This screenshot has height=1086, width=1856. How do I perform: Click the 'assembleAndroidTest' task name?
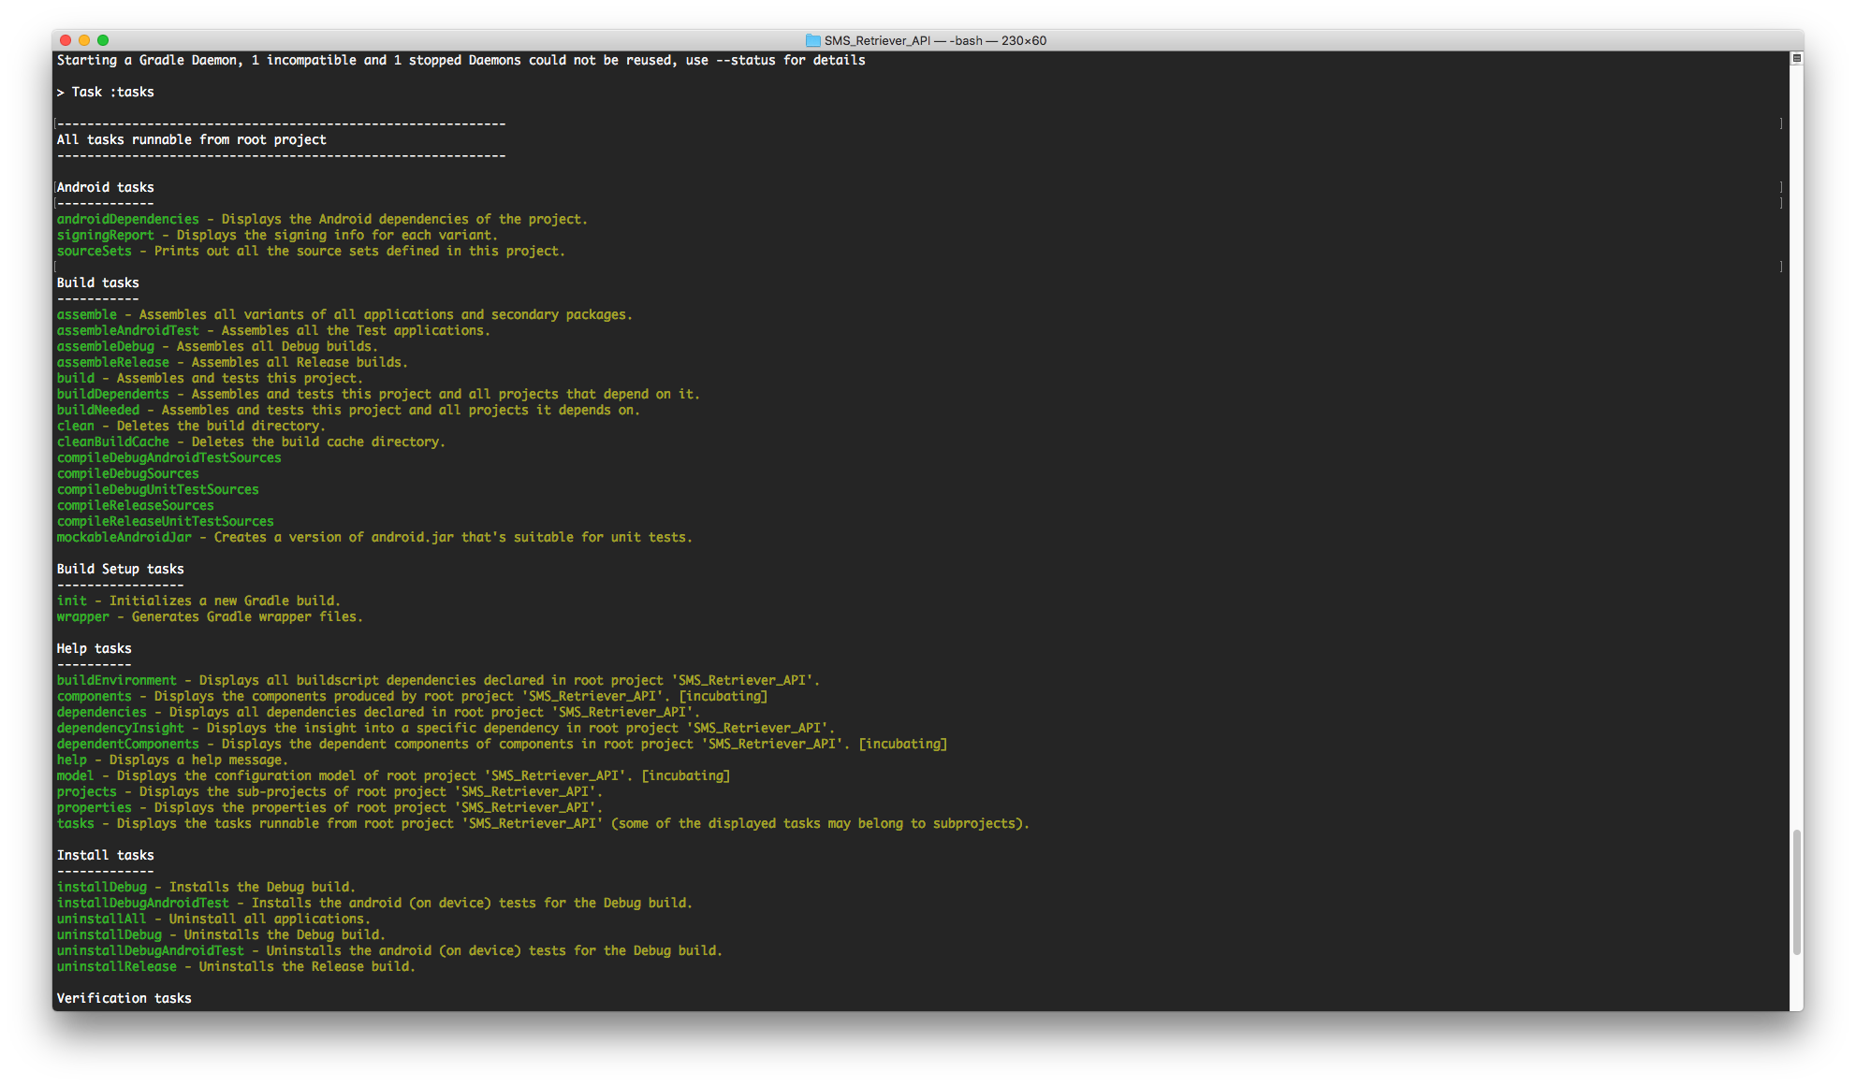(128, 330)
